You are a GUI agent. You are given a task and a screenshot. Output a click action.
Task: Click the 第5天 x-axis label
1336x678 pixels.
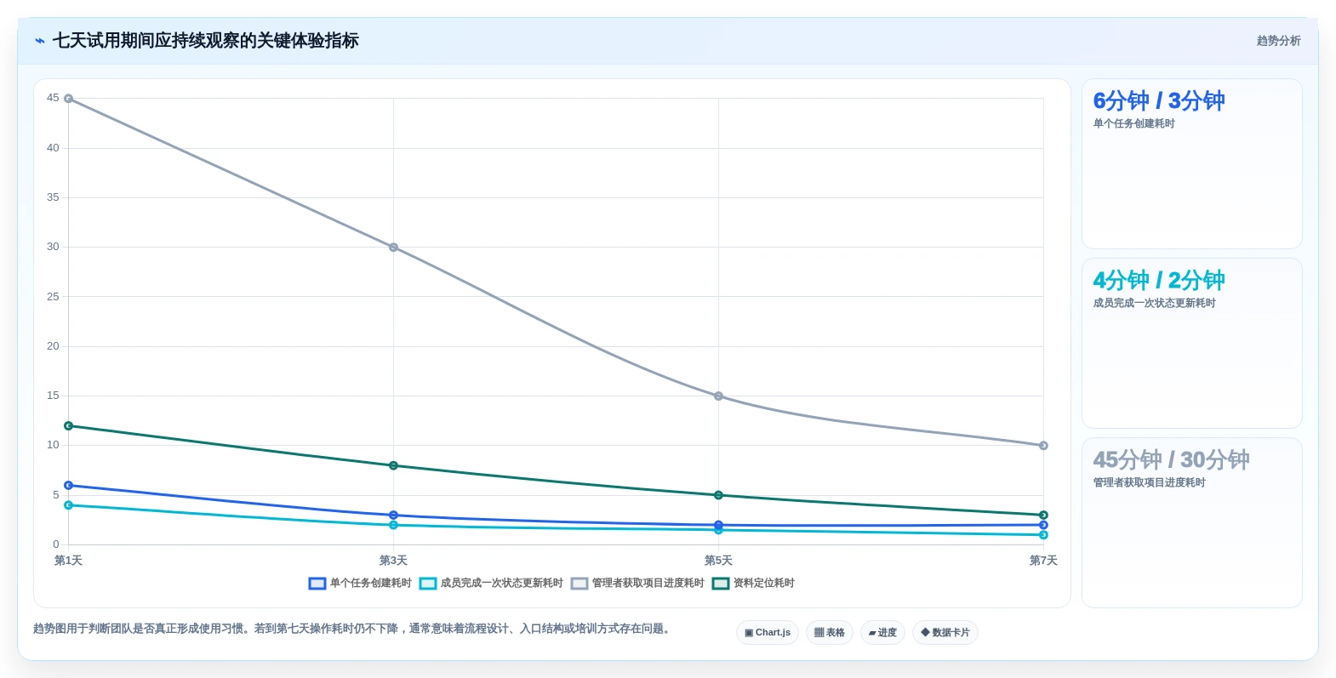(718, 561)
